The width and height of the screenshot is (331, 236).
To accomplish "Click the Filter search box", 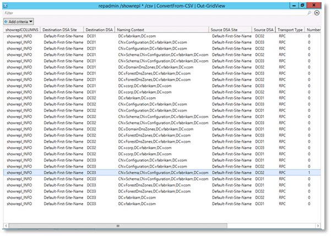I will click(x=154, y=12).
